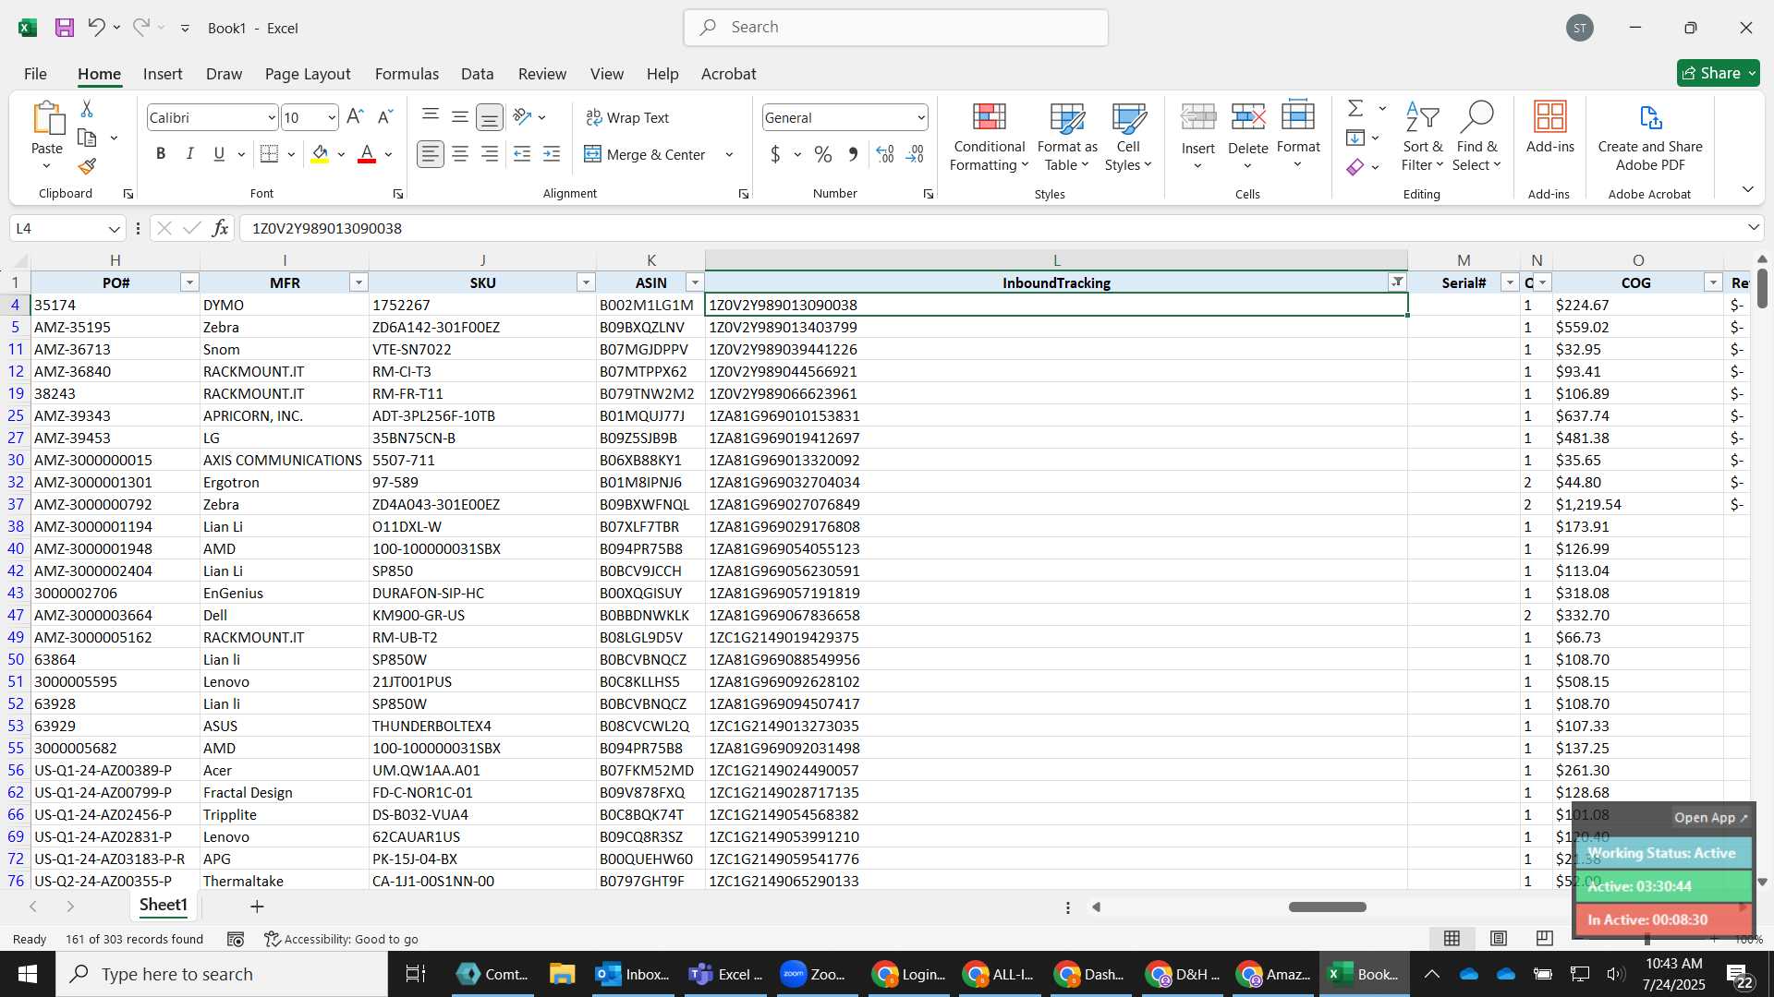This screenshot has width=1774, height=997.
Task: Apply Comma Style format
Action: 852,154
